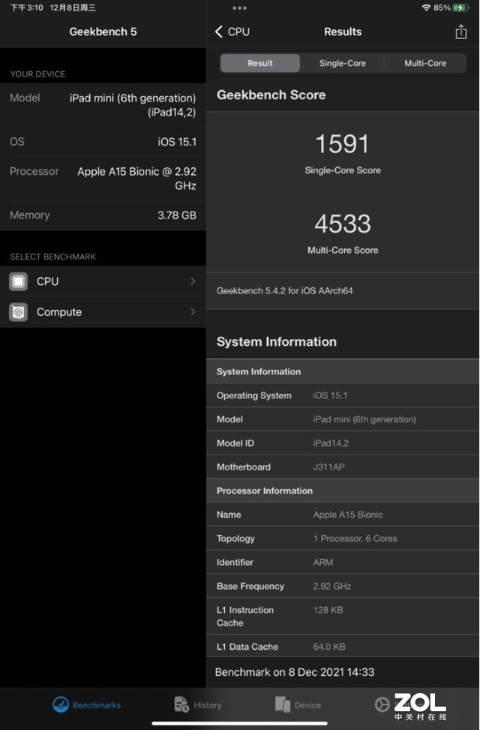Open the Device tab label
480x730 pixels.
pos(307,705)
